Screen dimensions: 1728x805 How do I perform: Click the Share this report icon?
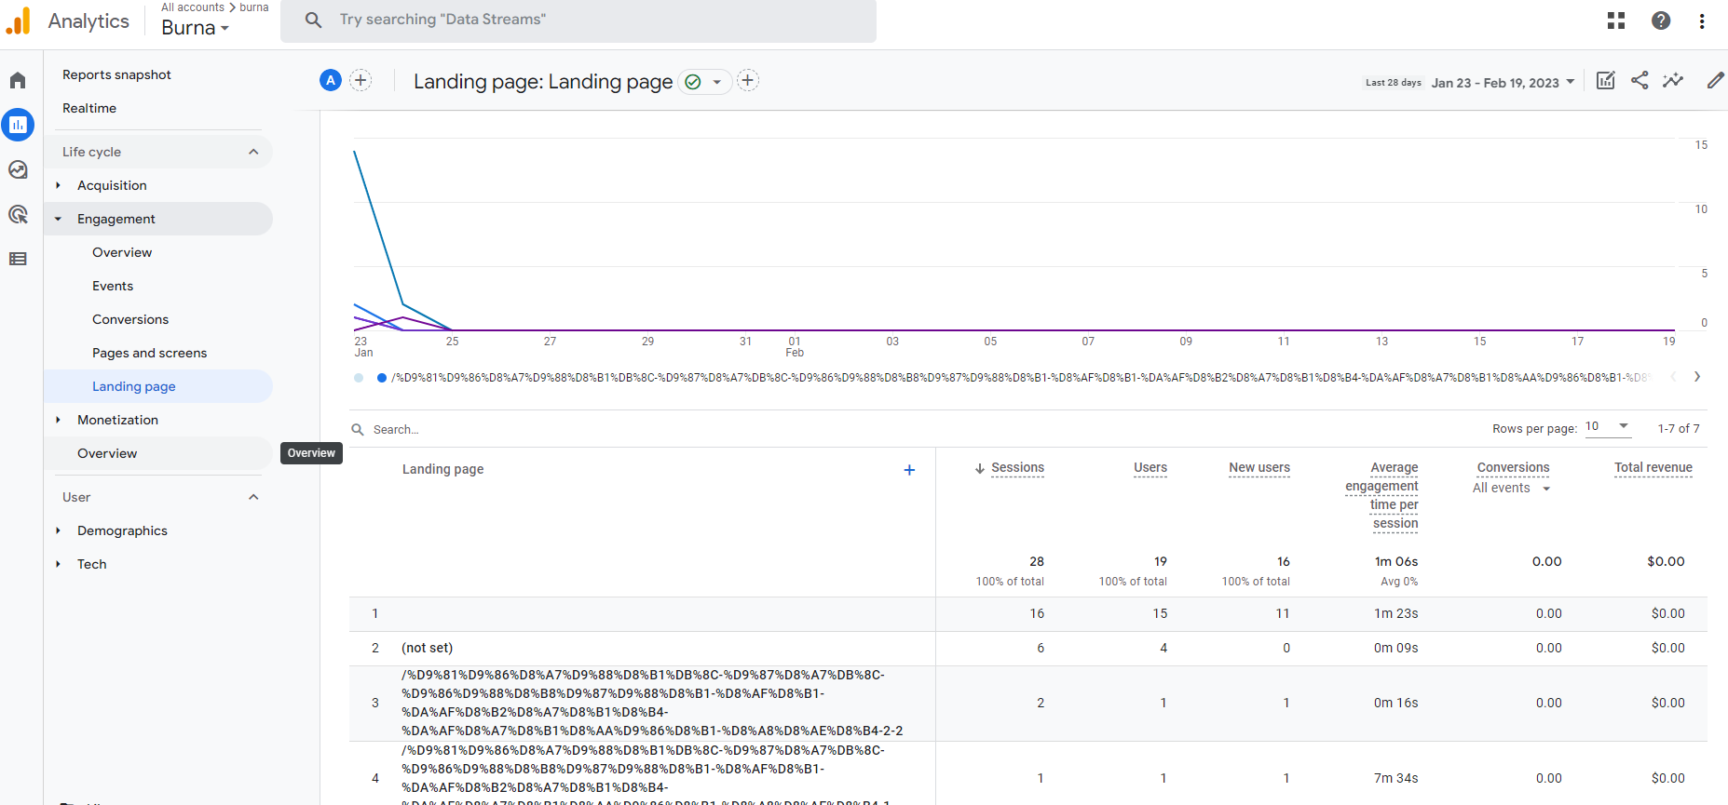point(1640,81)
